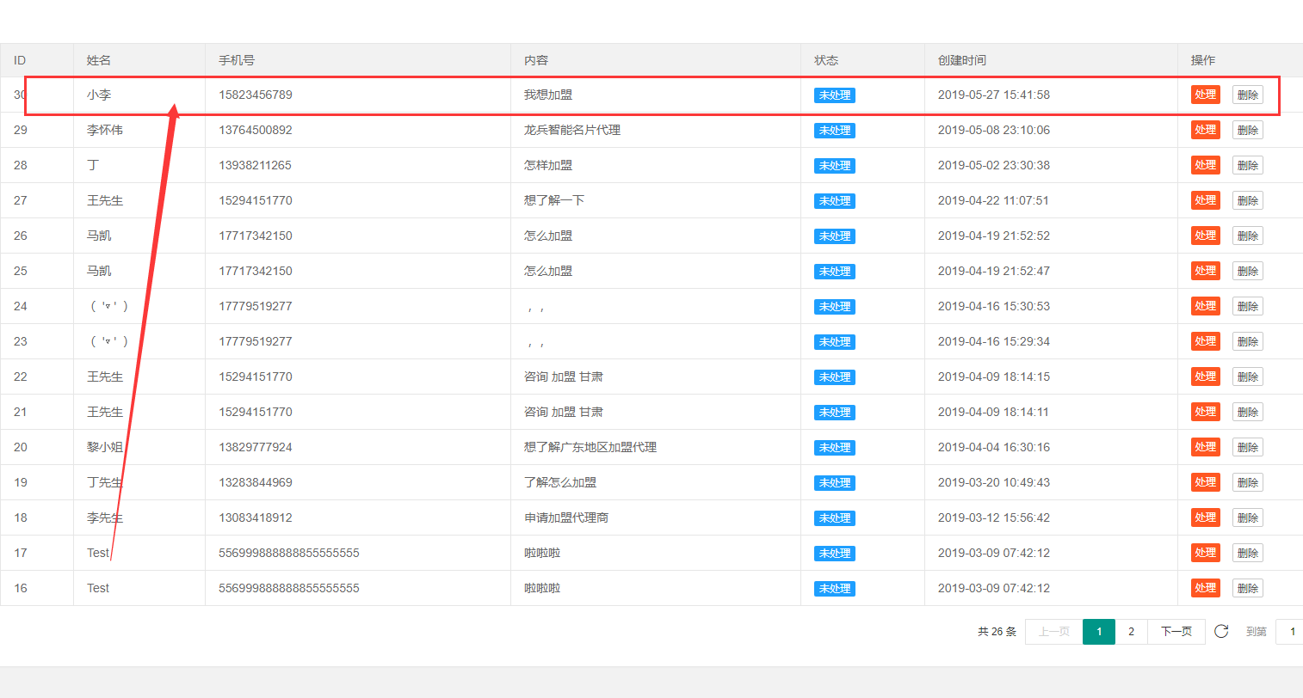Click the refresh icon in pagination
Screen dimensions: 1303x698
[1220, 631]
